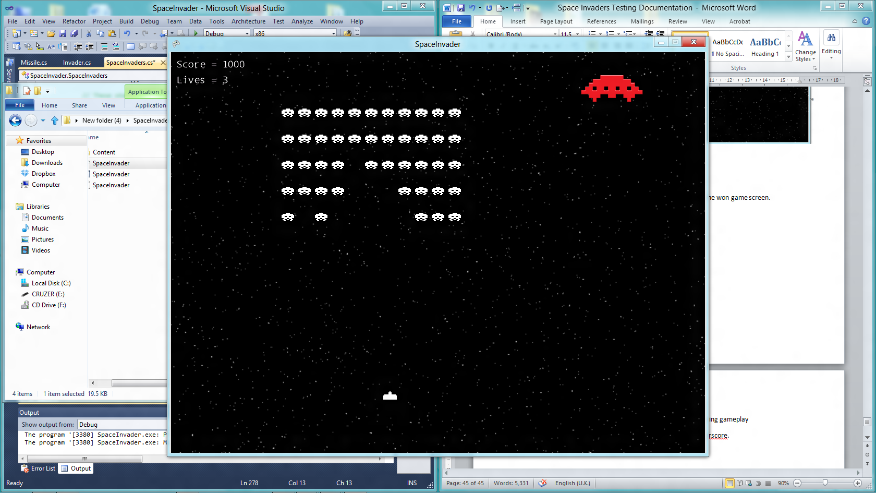
Task: Click the Save icon in Visual Studio toolbar
Action: [x=63, y=33]
